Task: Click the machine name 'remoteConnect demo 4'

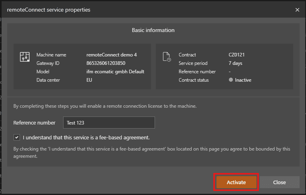Action: [111, 55]
